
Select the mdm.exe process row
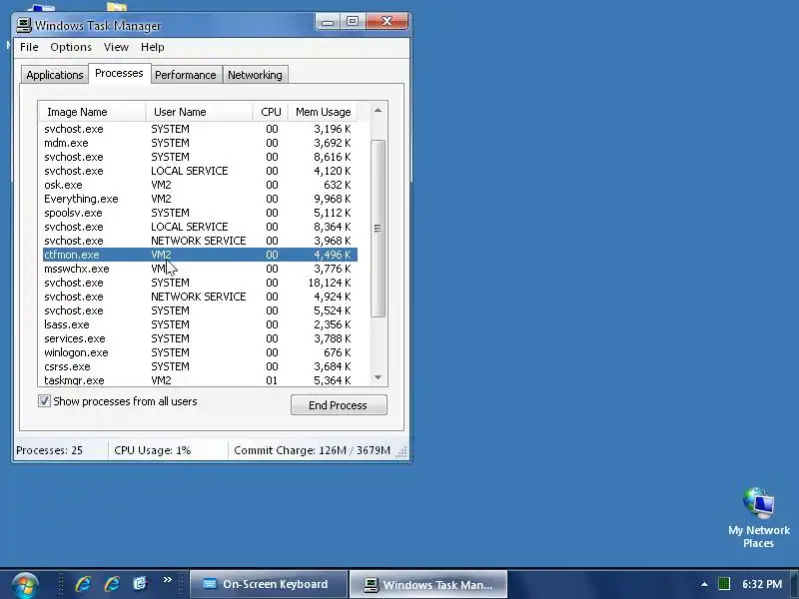[x=199, y=143]
